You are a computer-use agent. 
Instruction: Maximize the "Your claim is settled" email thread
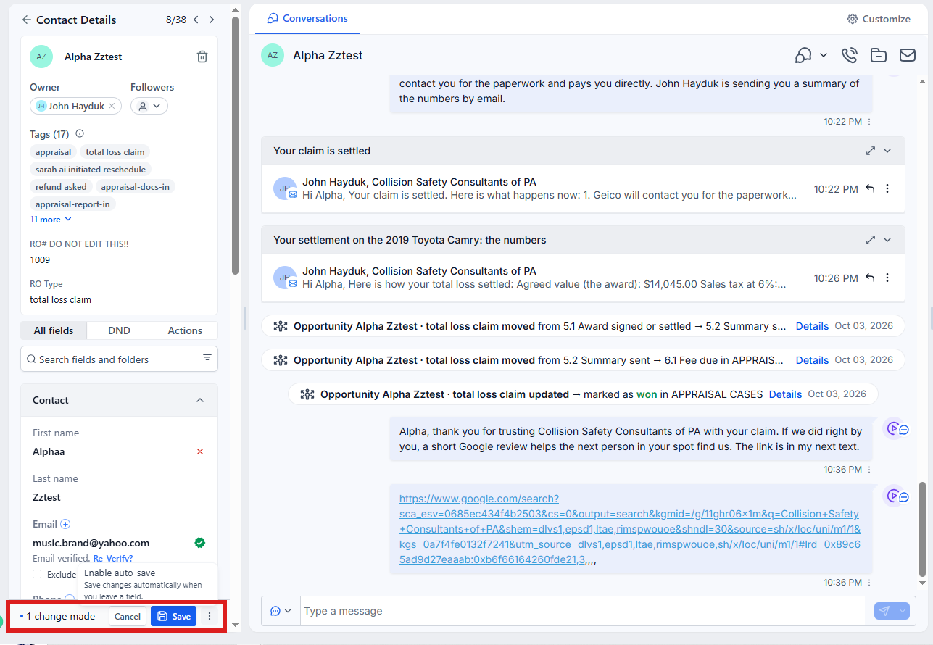(x=871, y=151)
